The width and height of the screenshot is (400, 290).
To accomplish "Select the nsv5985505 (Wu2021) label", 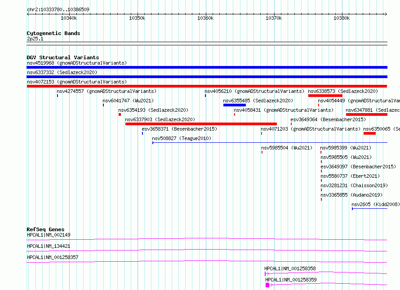I will 346,157.
